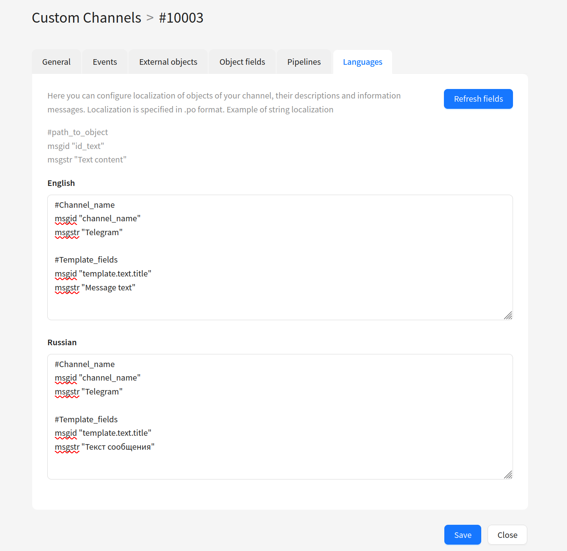Click the localization description paragraph
Viewport: 567px width, 551px height.
coord(224,102)
